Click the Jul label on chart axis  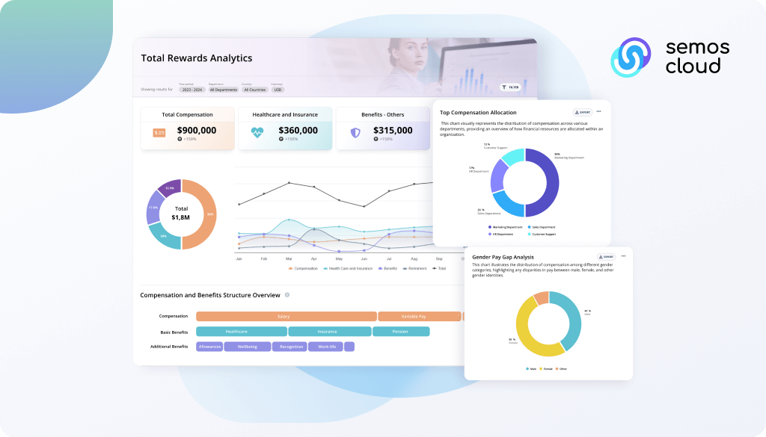pos(389,258)
